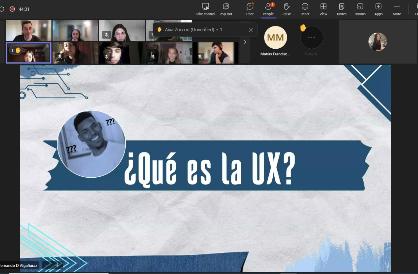The height and width of the screenshot is (274, 418).
Task: Open meeting Notes
Action: pos(342,9)
